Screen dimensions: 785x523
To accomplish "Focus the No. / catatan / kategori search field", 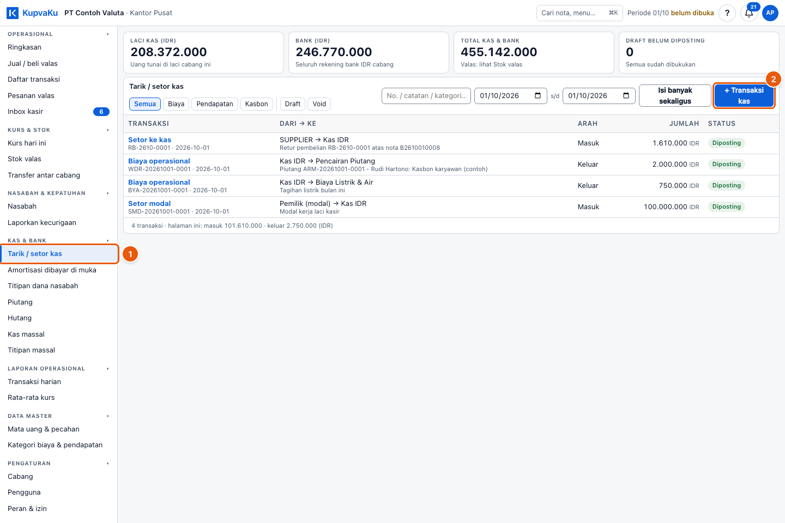I will tap(426, 96).
